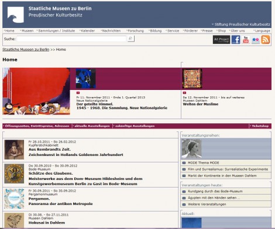Click arrow icon beside MODE Thema MODE

click(x=184, y=163)
